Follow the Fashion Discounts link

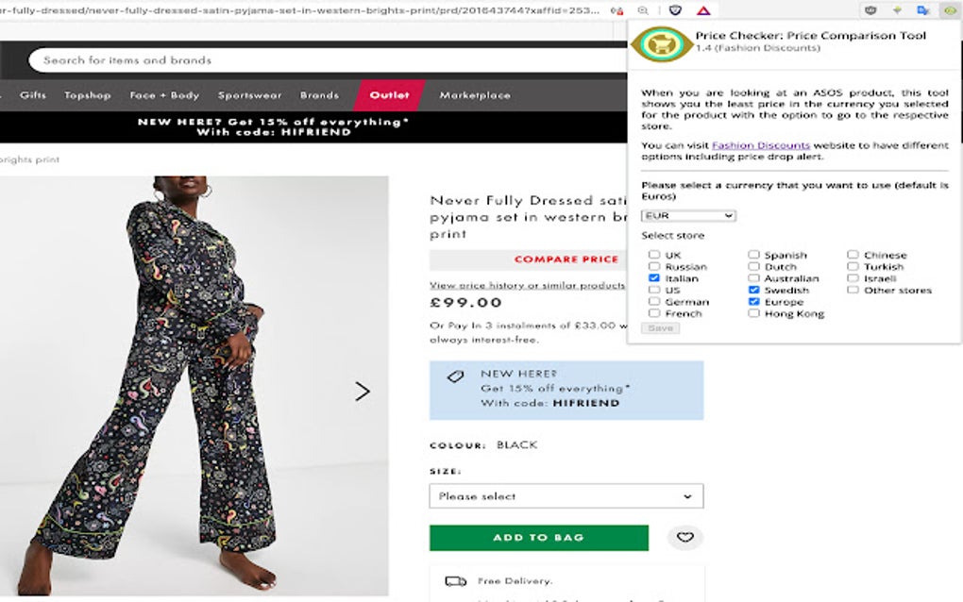(761, 145)
